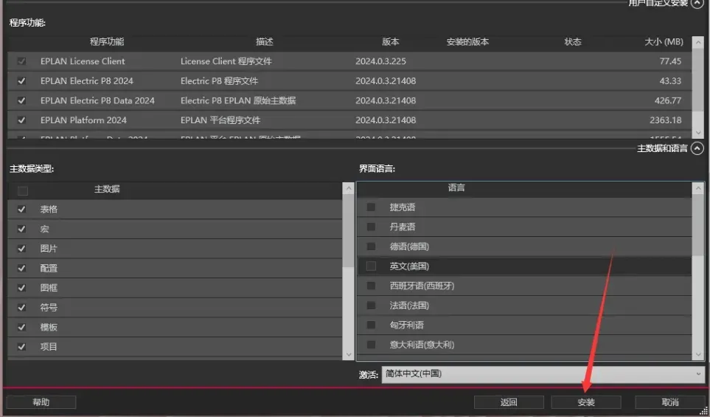Click the master data scrollbar thumb
This screenshot has height=417, width=710.
[x=348, y=230]
